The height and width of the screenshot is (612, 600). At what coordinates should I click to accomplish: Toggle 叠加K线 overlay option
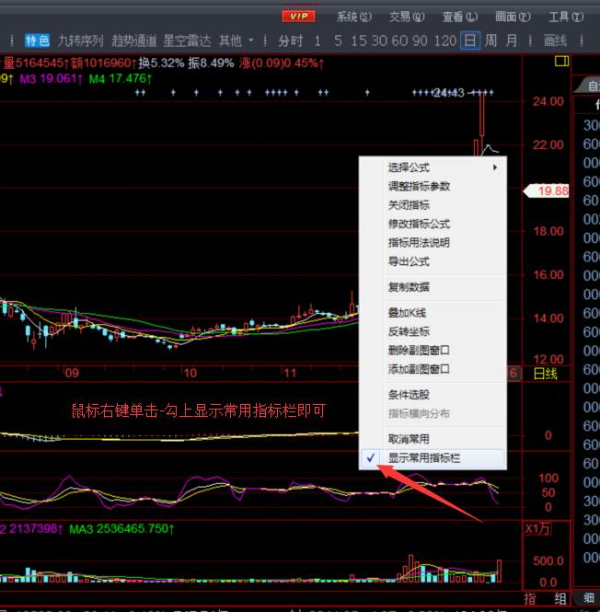[x=409, y=313]
